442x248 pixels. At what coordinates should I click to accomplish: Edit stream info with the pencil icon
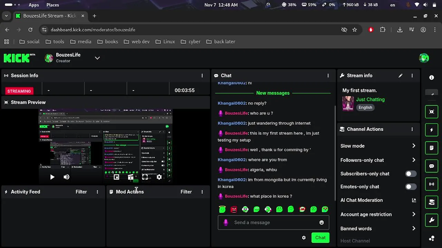point(400,75)
